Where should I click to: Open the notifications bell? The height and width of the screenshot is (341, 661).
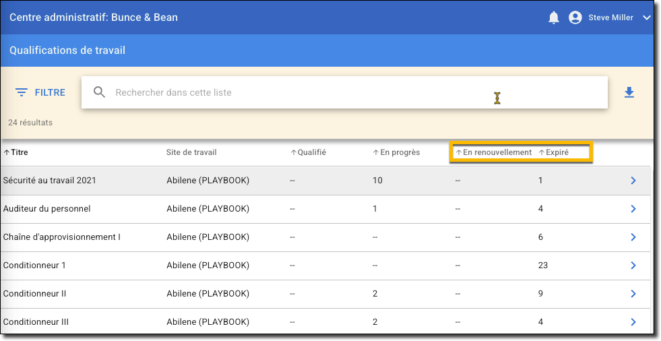(x=554, y=18)
